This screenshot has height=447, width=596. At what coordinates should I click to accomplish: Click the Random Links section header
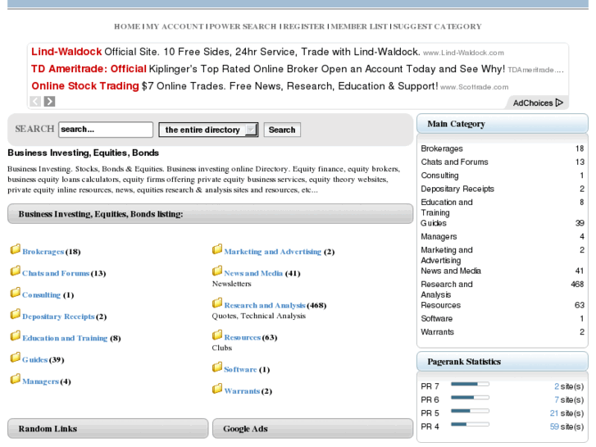(108, 429)
